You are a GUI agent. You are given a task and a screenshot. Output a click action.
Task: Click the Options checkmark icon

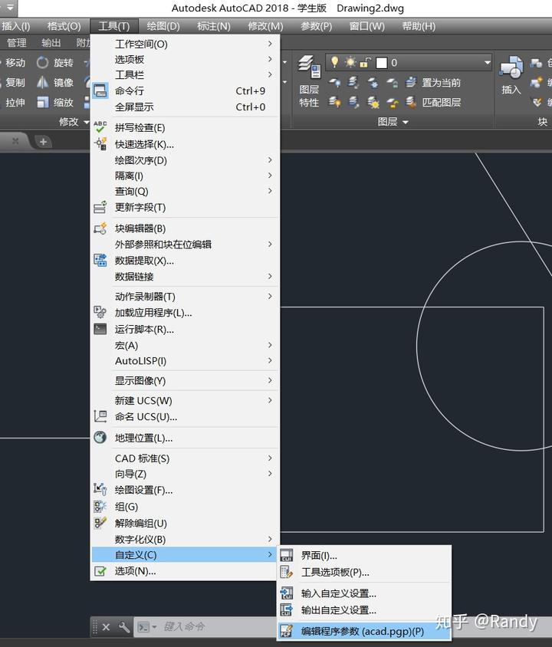100,571
